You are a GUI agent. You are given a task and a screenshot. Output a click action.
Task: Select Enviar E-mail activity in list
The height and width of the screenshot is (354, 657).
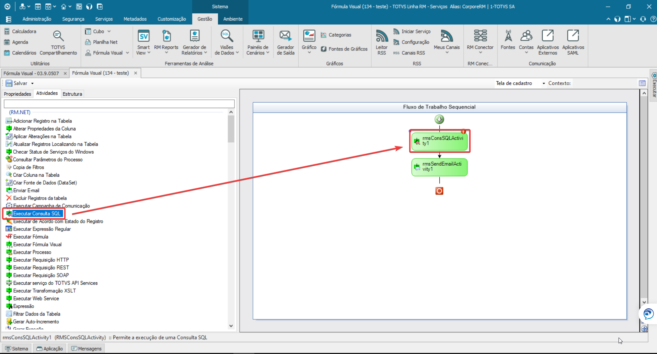tap(26, 190)
